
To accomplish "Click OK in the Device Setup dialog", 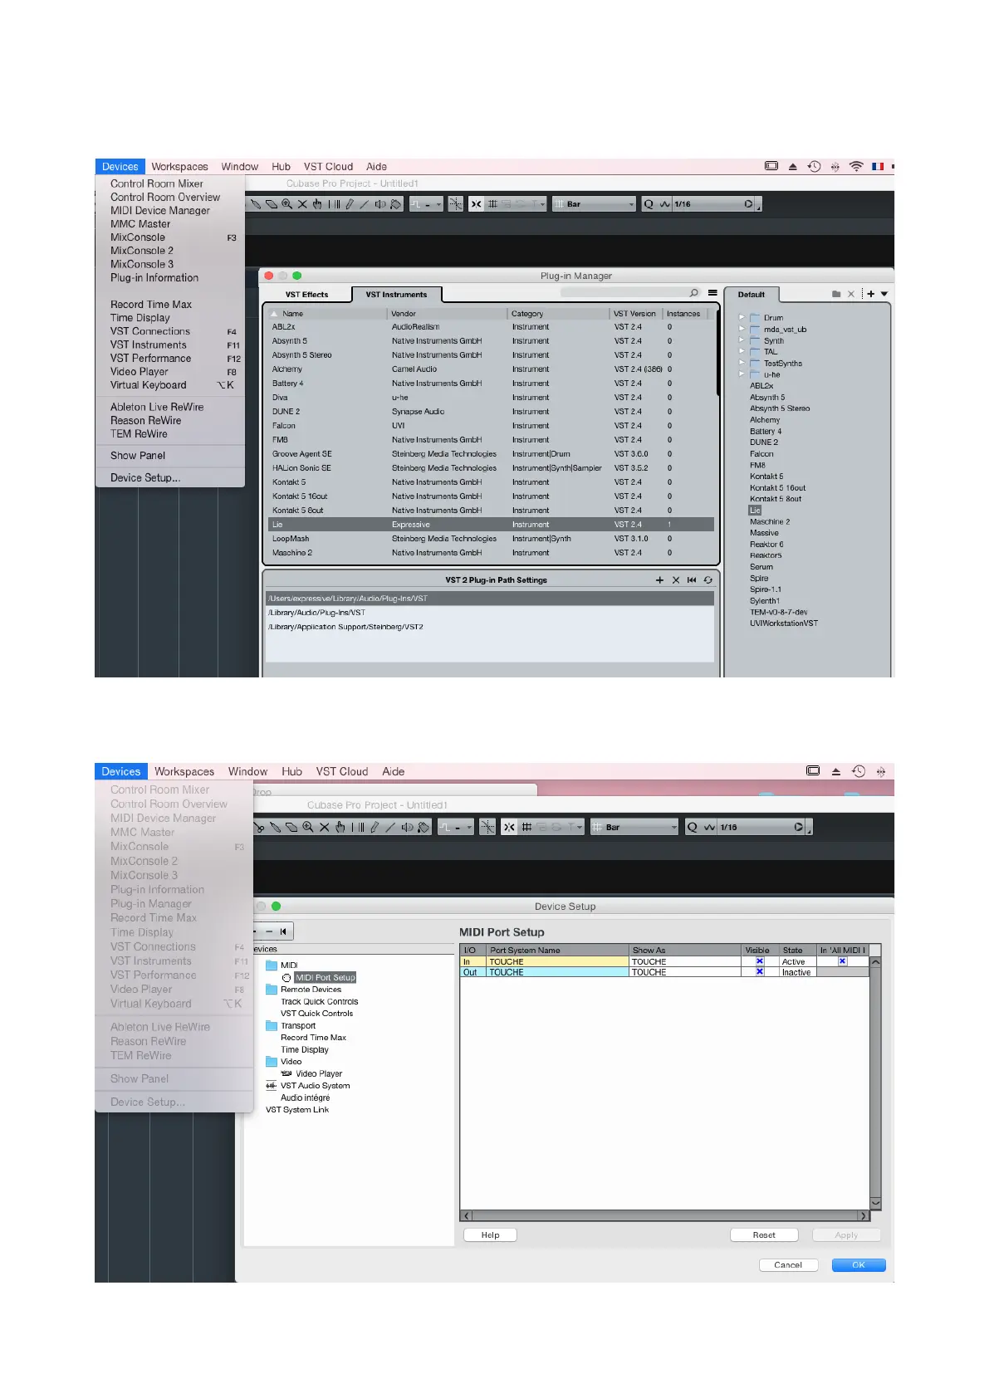I will tap(859, 1265).
